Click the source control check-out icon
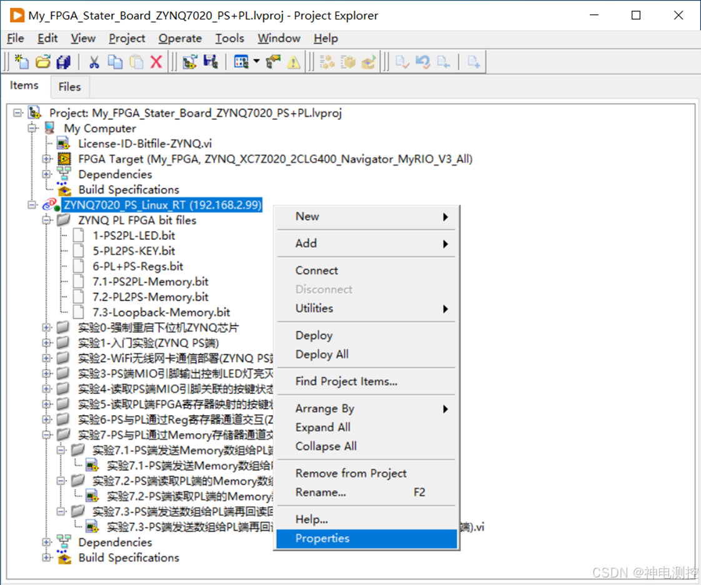 point(444,62)
